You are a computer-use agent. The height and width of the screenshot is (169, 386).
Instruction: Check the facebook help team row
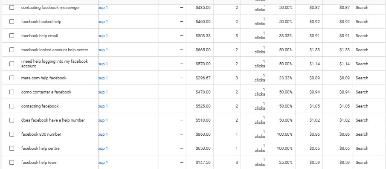pyautogui.click(x=12, y=162)
